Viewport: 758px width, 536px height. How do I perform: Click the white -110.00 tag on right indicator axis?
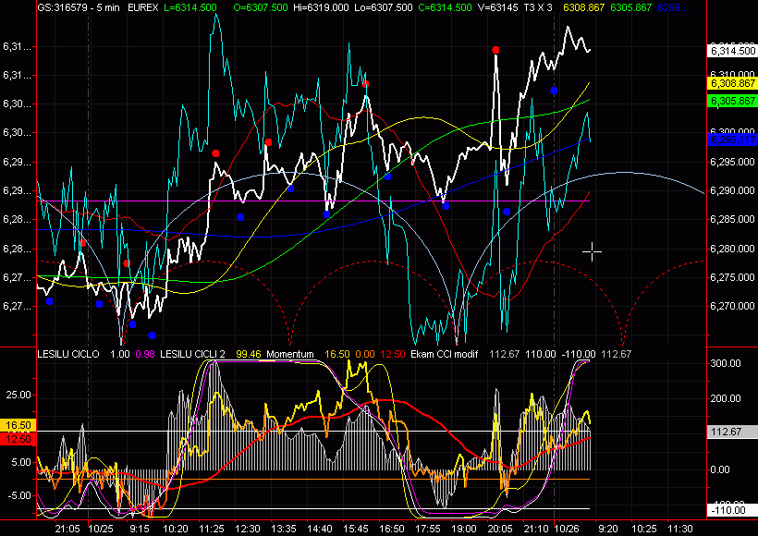point(732,510)
